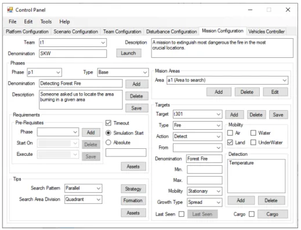Screen dimensions: 301x230
Task: Open the From dropdown in Targets
Action: 198,148
